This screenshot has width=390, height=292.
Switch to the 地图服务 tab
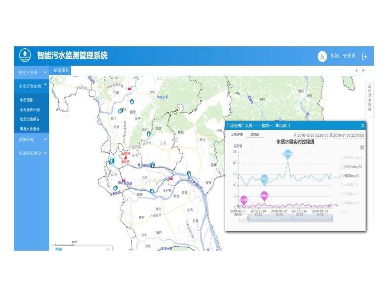pyautogui.click(x=61, y=70)
